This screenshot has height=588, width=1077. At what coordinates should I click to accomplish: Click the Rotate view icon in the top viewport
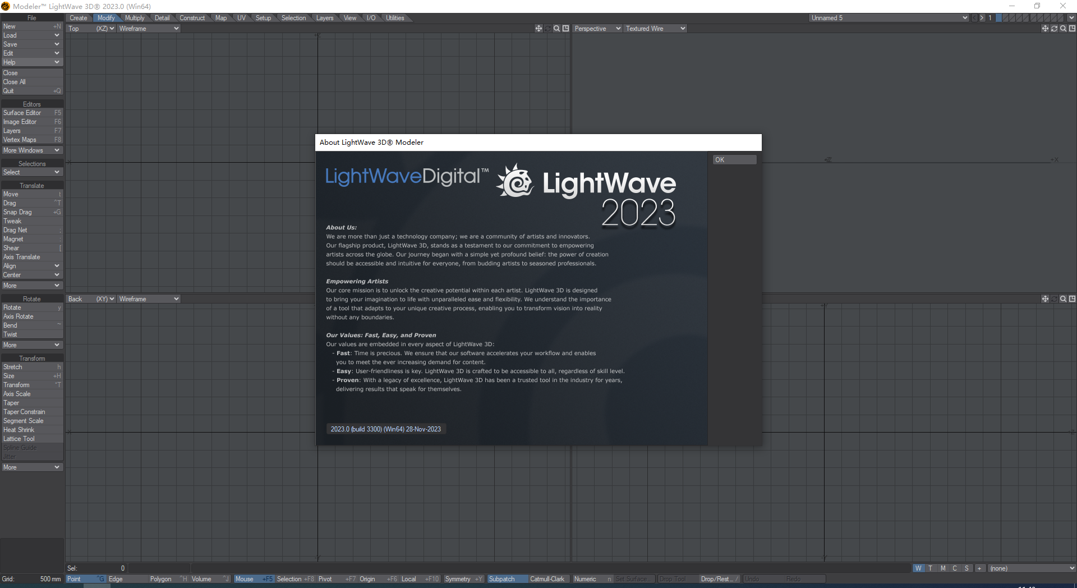click(x=547, y=28)
